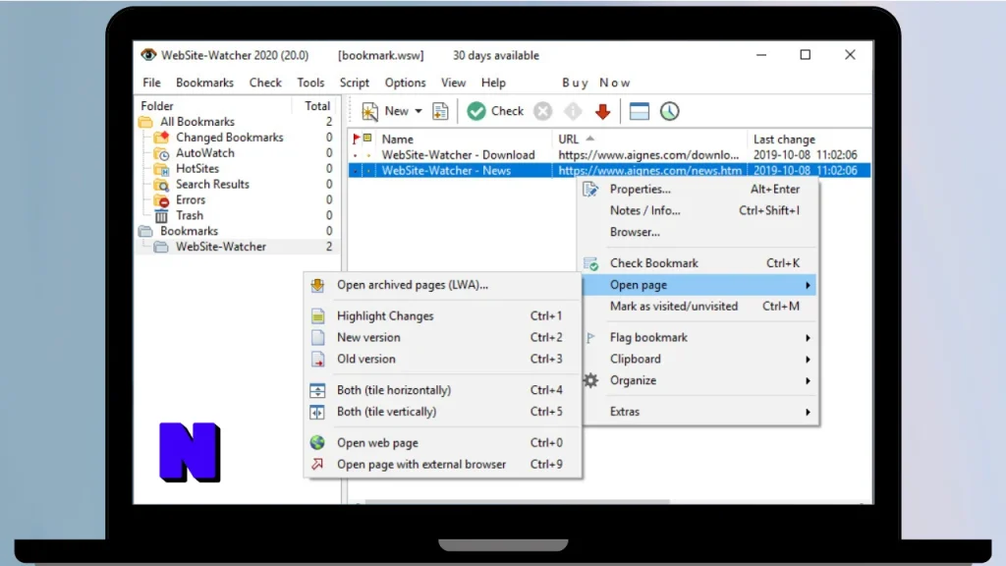Screen dimensions: 1006x566
Task: Open the Help menu
Action: tap(493, 83)
